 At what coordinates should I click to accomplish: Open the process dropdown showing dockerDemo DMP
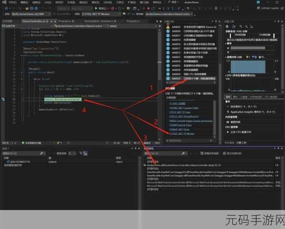[x=31, y=14]
